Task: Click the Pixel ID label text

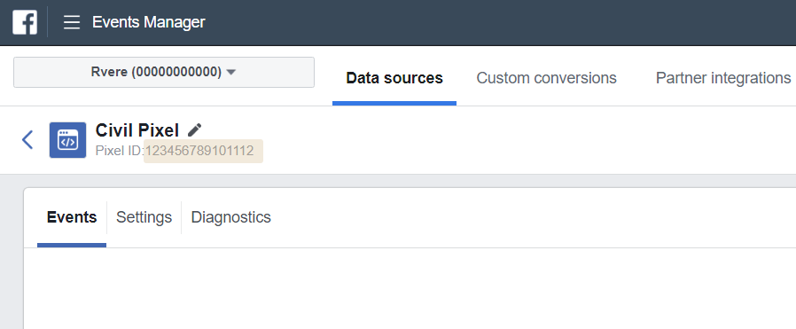Action: [x=120, y=151]
